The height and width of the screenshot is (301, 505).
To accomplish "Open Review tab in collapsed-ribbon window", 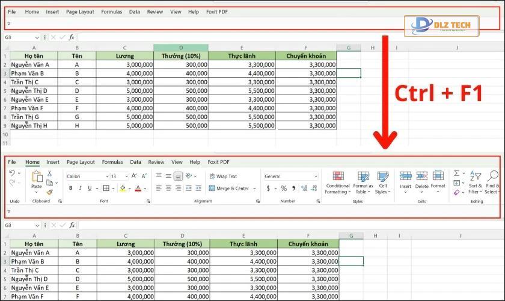I will coord(155,11).
